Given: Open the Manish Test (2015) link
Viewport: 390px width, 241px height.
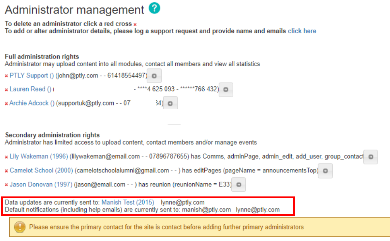Looking at the screenshot, I should [x=128, y=202].
